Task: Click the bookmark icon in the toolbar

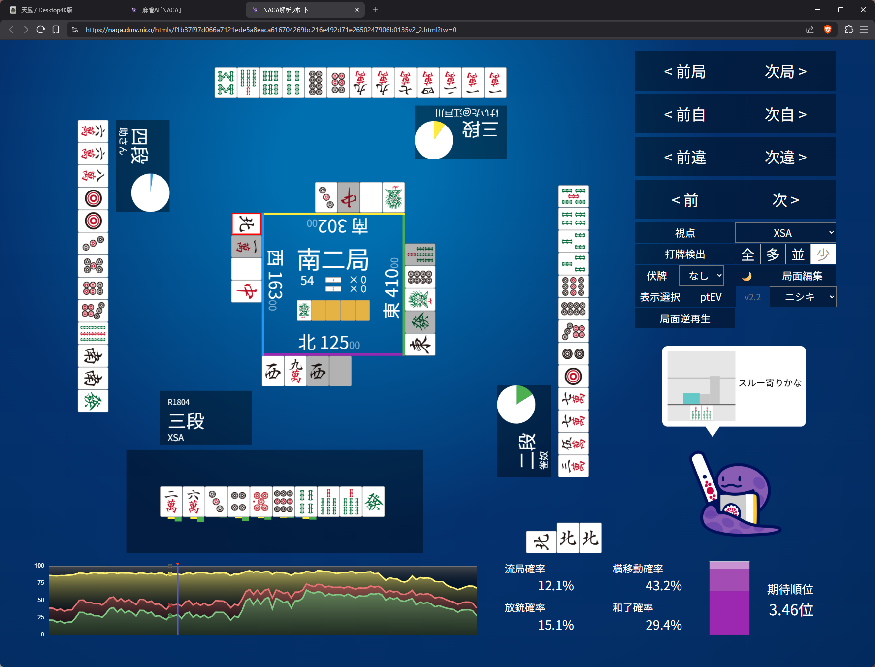Action: [56, 30]
